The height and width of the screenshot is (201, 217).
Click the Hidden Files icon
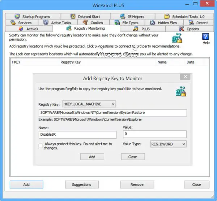(153, 22)
